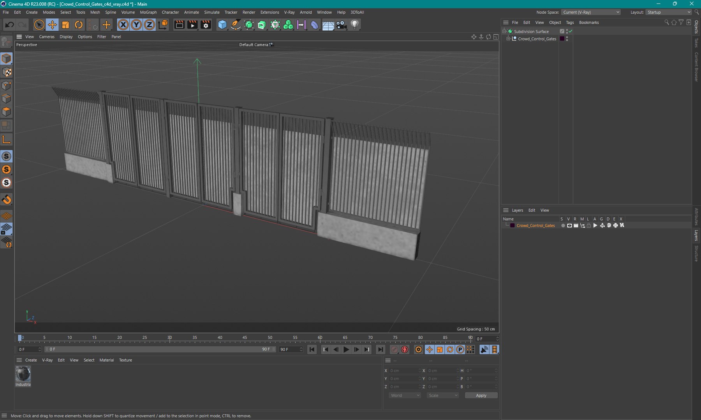Activate the Scale tool
Image resolution: width=701 pixels, height=420 pixels.
[65, 25]
